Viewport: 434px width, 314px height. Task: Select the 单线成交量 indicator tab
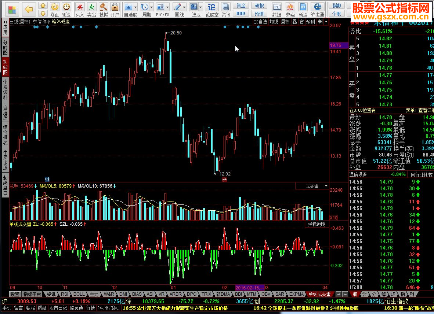(x=320, y=294)
